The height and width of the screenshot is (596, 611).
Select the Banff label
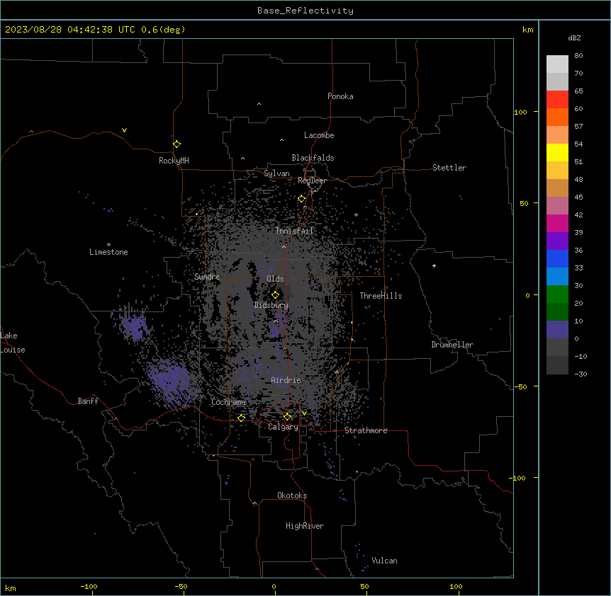(x=88, y=401)
